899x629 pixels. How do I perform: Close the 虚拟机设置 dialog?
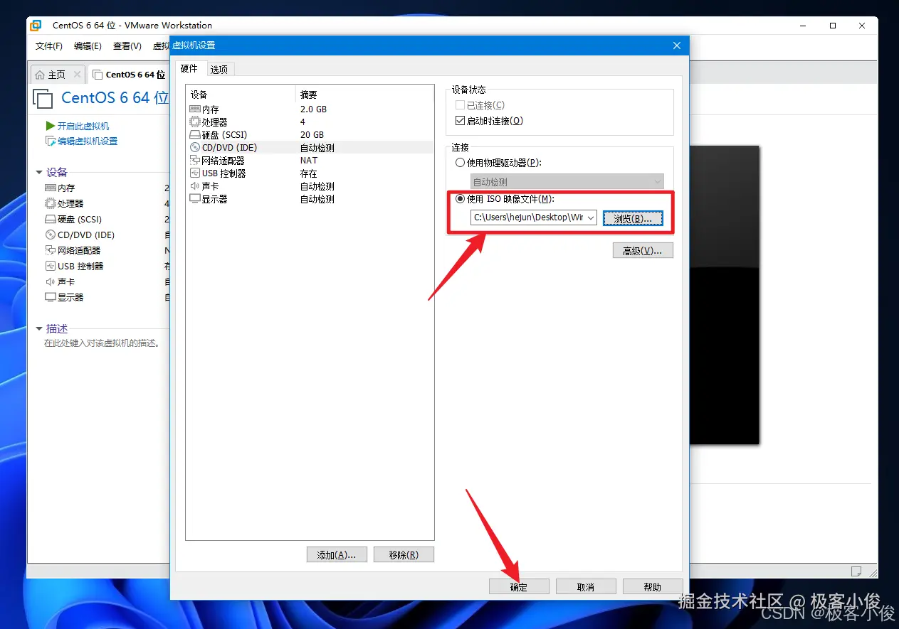click(x=676, y=45)
